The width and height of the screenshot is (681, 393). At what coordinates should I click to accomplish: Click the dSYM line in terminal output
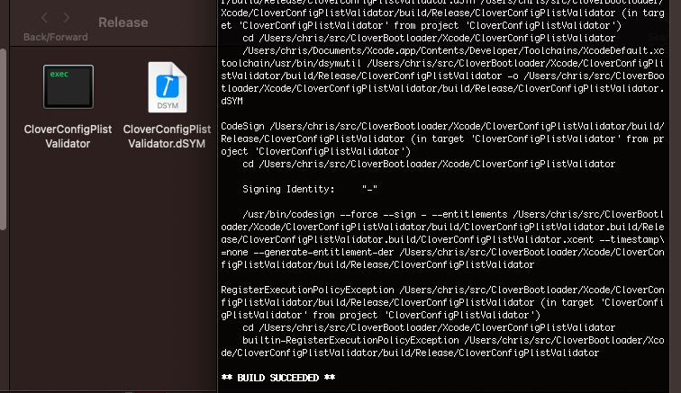[x=232, y=101]
